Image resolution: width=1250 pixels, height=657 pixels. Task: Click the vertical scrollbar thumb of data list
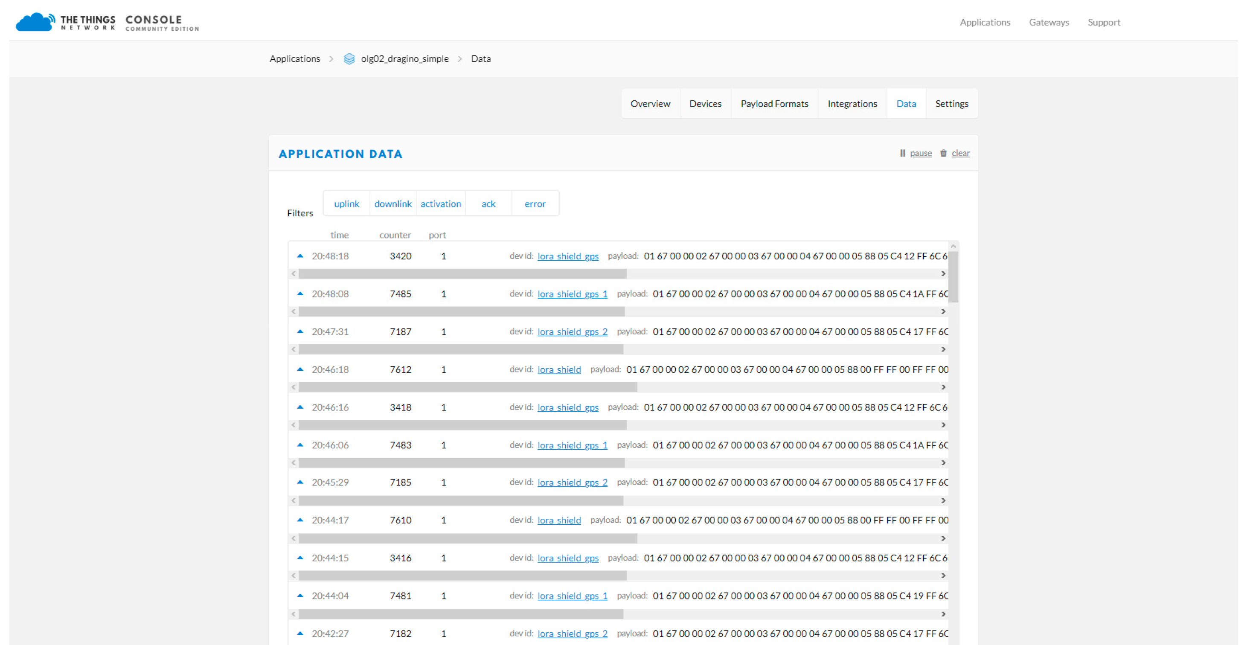953,276
